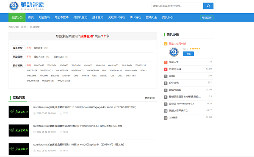Click the five-star rating icons
This screenshot has width=254, height=157.
(195, 49)
